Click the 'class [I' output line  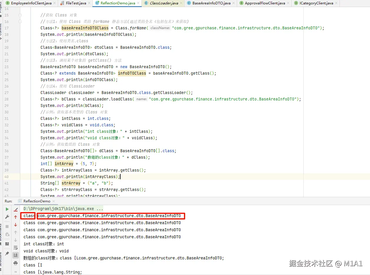coord(33,265)
